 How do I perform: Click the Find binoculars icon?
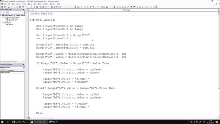pos(20,7)
